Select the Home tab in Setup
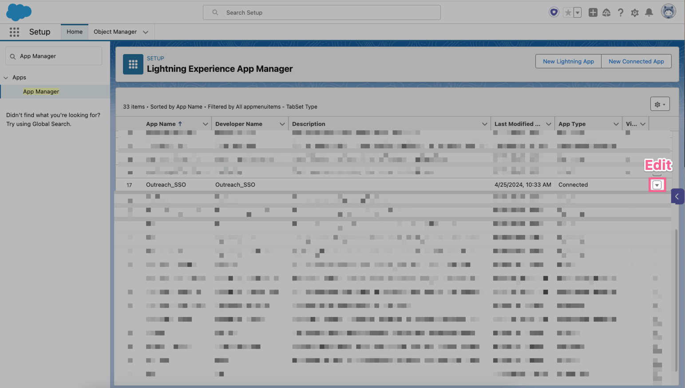Viewport: 685px width, 388px height. [74, 31]
